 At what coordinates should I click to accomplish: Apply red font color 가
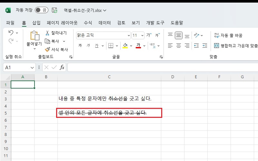click(138, 45)
